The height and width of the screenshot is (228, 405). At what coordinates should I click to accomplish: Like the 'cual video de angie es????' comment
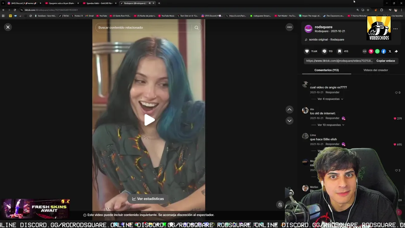(x=396, y=93)
